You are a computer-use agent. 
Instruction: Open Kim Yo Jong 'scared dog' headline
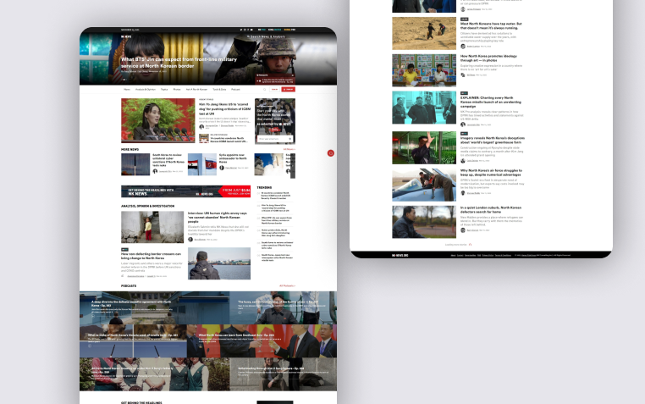tap(224, 108)
